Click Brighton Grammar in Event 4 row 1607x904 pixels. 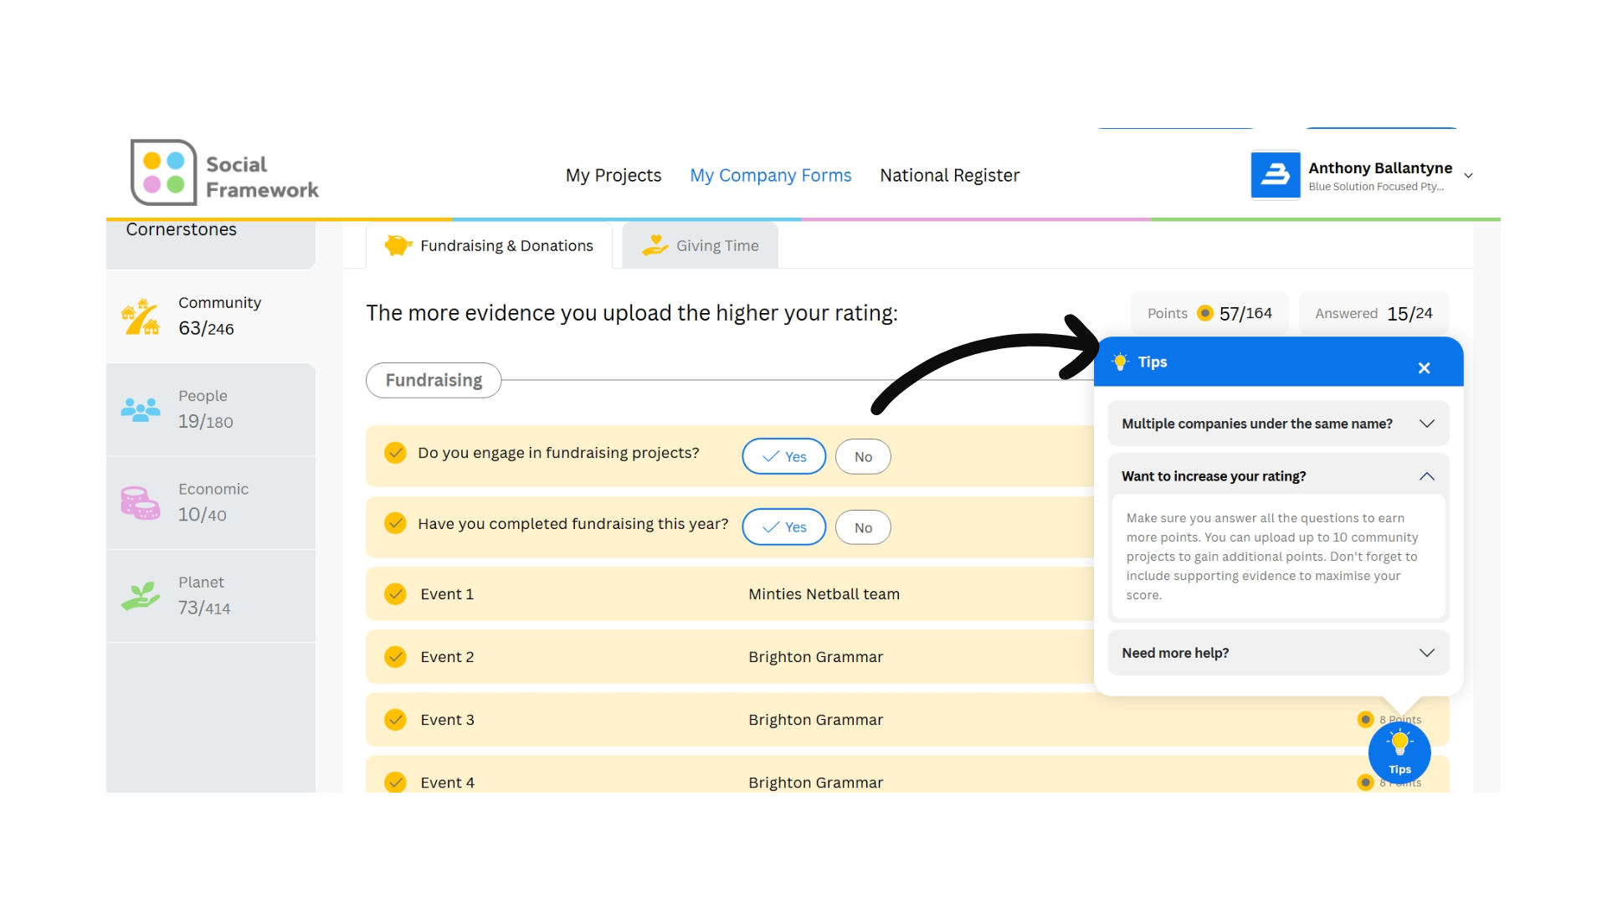pos(815,783)
